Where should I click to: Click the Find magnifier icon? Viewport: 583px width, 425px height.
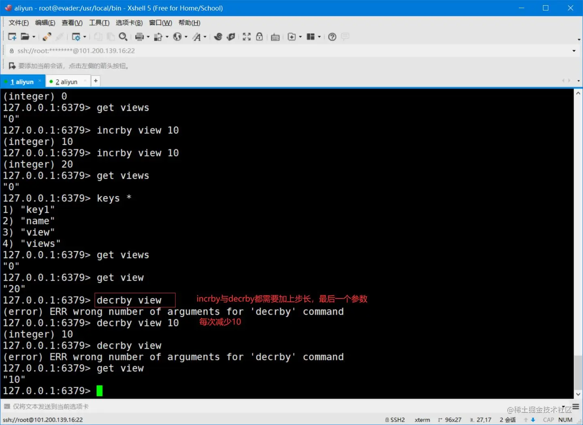123,37
